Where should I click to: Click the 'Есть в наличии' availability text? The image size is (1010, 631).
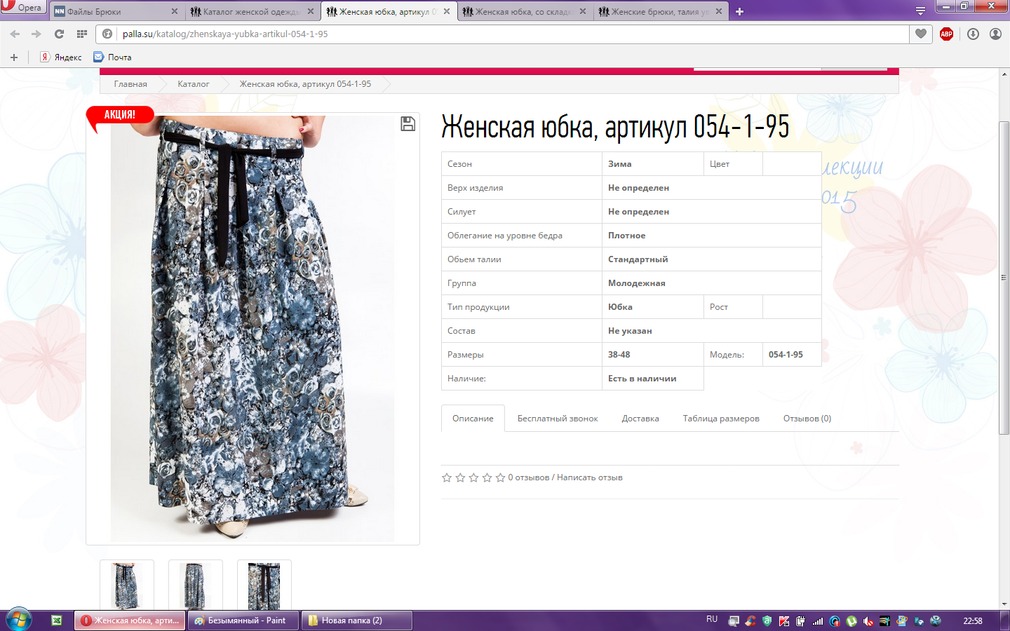click(x=642, y=379)
